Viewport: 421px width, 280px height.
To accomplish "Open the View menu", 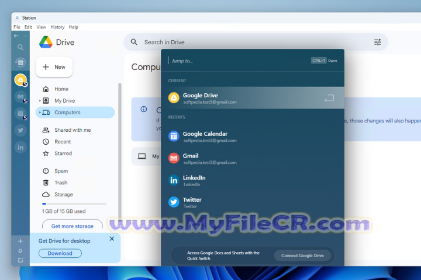I will click(x=41, y=27).
